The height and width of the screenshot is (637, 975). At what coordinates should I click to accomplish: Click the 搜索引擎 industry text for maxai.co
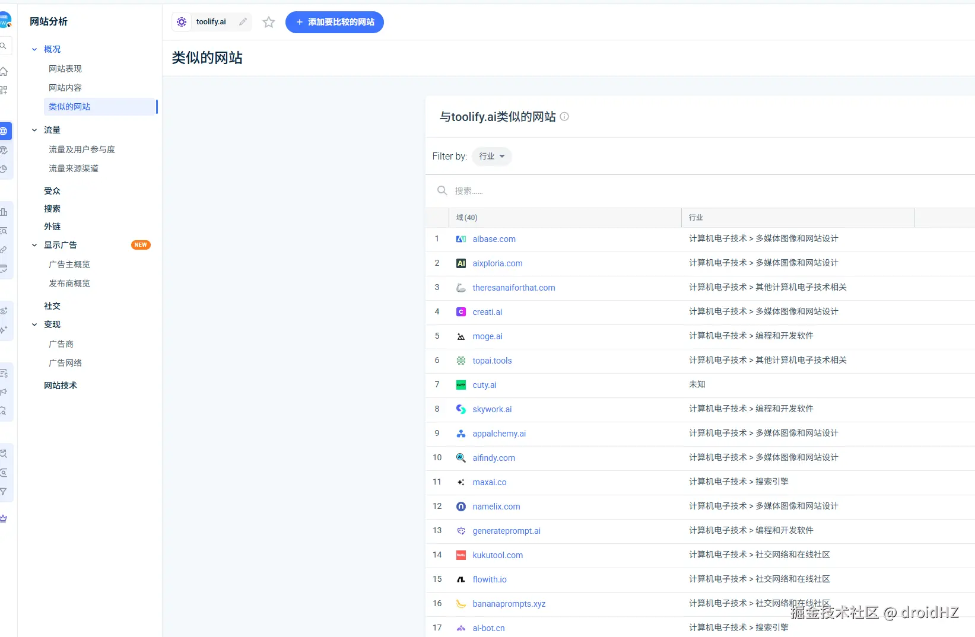coord(772,482)
